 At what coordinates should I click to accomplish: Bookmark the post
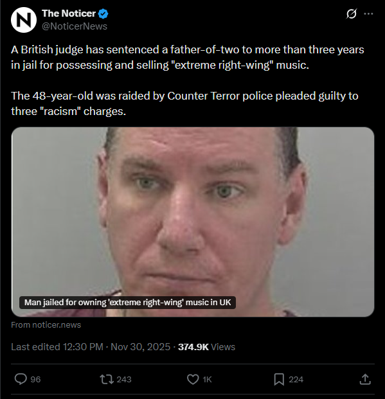click(x=279, y=380)
